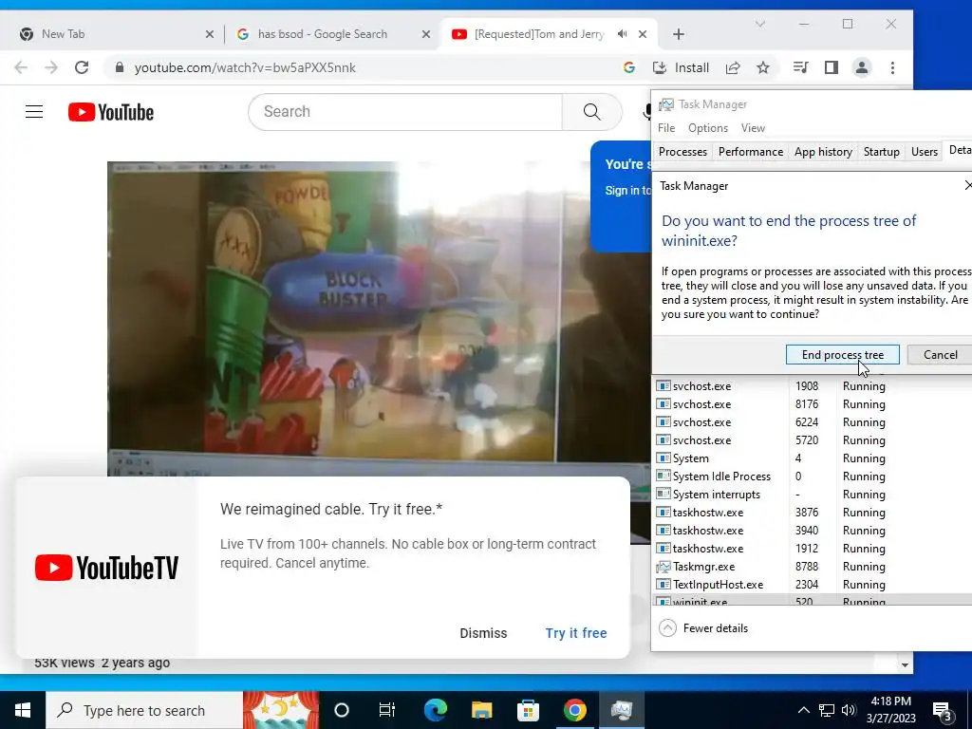Mute the YouTube tab audio icon
Viewport: 972px width, 729px height.
pyautogui.click(x=623, y=34)
